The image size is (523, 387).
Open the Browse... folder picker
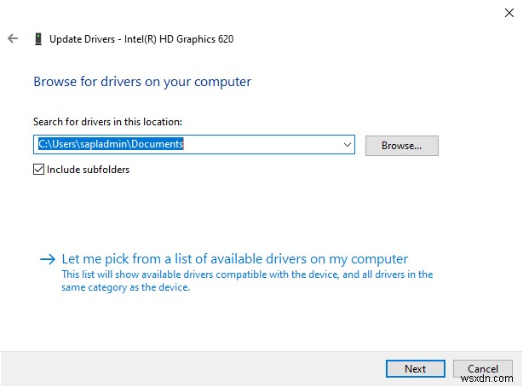click(401, 146)
